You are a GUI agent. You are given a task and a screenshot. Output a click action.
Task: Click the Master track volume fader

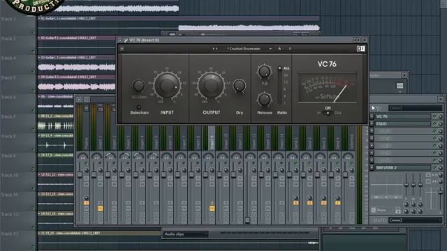pyautogui.click(x=80, y=174)
